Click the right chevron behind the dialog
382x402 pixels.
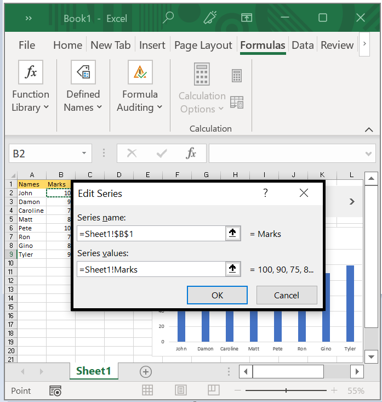click(x=352, y=201)
